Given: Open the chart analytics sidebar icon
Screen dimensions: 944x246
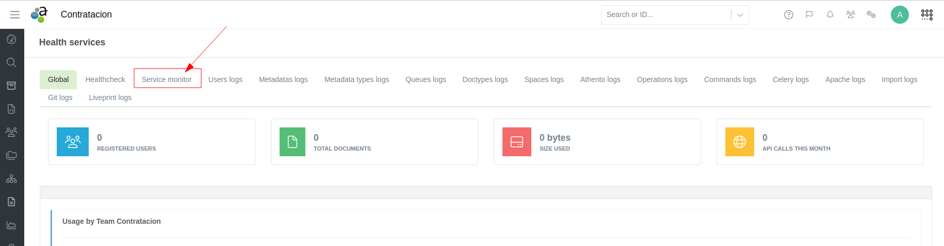Looking at the screenshot, I should (x=11, y=225).
